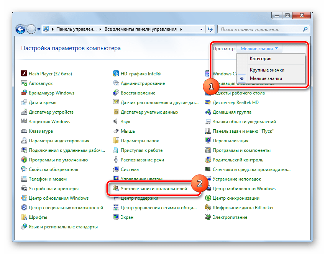
Task: Click the Диспетчер устройств icon
Action: point(24,112)
